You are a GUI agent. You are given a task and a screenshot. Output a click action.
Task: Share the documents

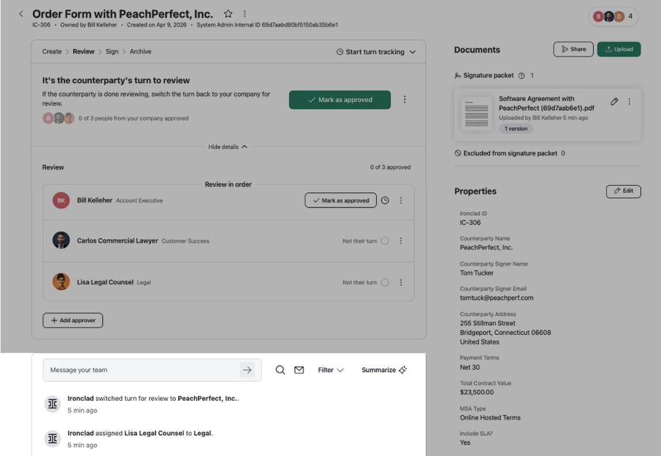tap(573, 50)
